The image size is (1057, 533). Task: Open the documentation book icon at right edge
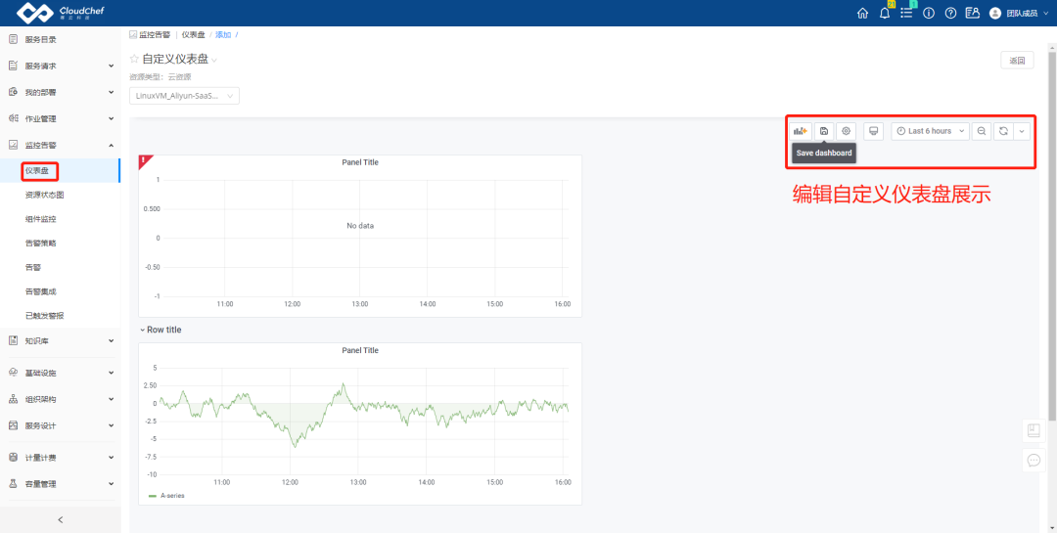[x=1034, y=430]
